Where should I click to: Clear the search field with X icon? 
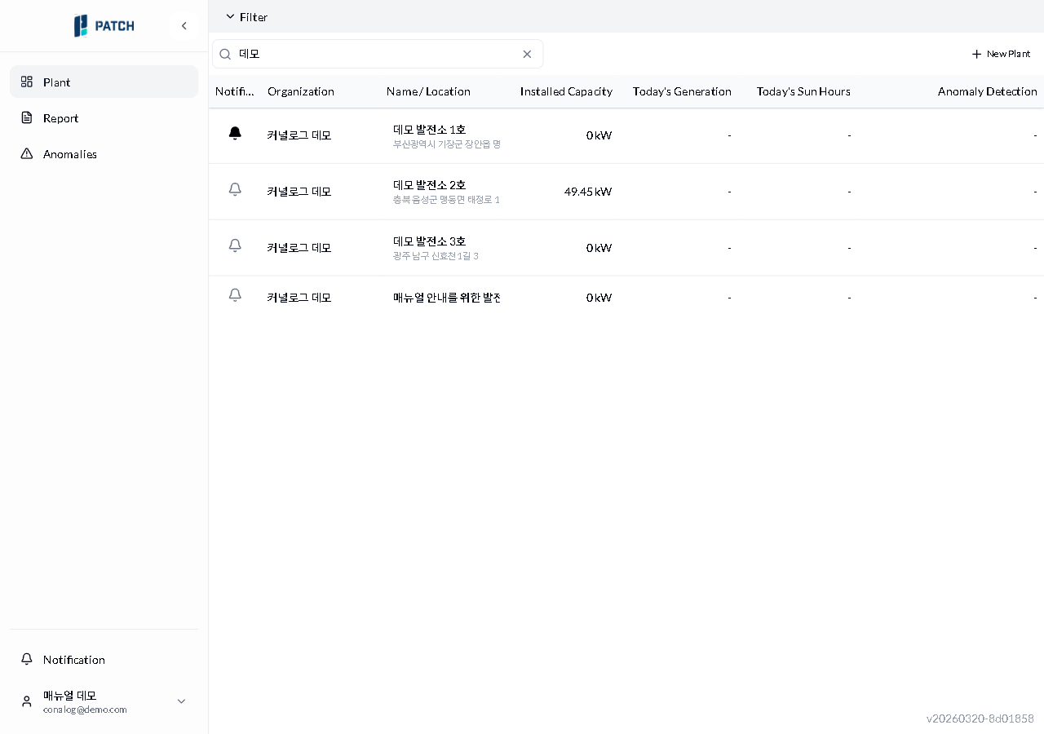pyautogui.click(x=527, y=54)
